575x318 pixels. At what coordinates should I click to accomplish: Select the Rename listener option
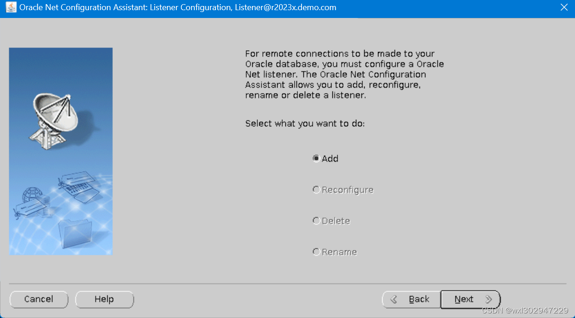335,252
